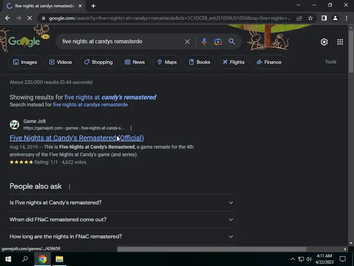This screenshot has height=266, width=354.
Task: Go to Google home via doodle logo
Action: point(25,42)
